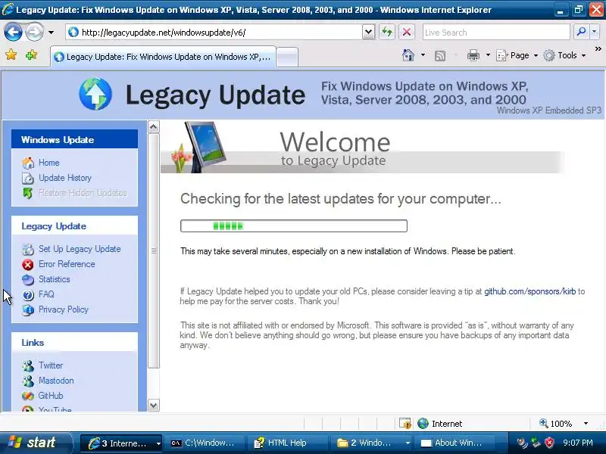Click the Update History clock icon
This screenshot has width=606, height=454.
[28, 178]
